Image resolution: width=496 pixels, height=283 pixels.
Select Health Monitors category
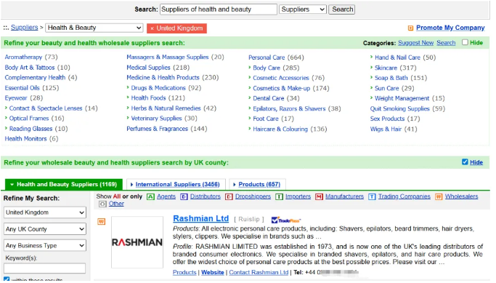point(25,140)
